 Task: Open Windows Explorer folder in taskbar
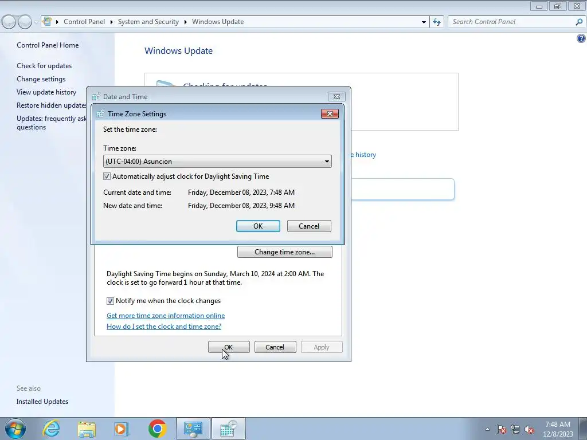87,429
